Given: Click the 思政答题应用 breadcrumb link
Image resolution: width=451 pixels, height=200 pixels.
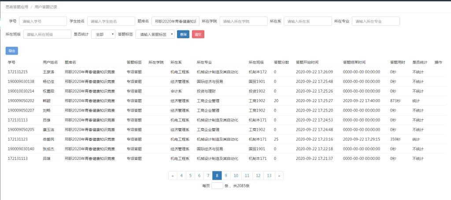Looking at the screenshot, I should (x=17, y=7).
